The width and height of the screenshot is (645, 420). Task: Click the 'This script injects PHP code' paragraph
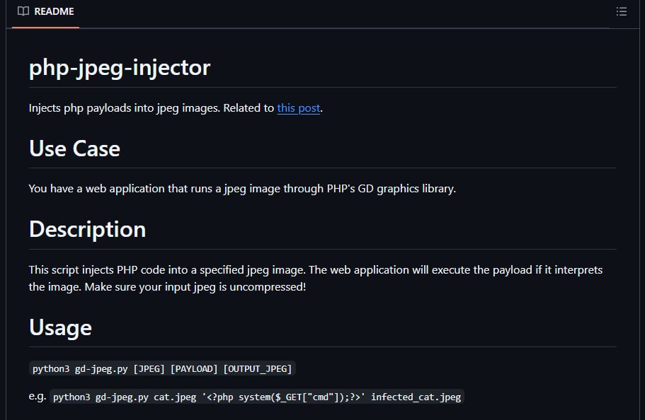coord(316,278)
